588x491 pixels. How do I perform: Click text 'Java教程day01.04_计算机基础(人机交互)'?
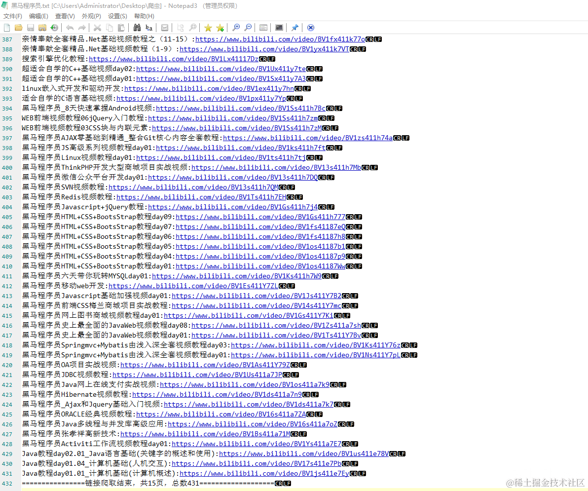point(96,464)
